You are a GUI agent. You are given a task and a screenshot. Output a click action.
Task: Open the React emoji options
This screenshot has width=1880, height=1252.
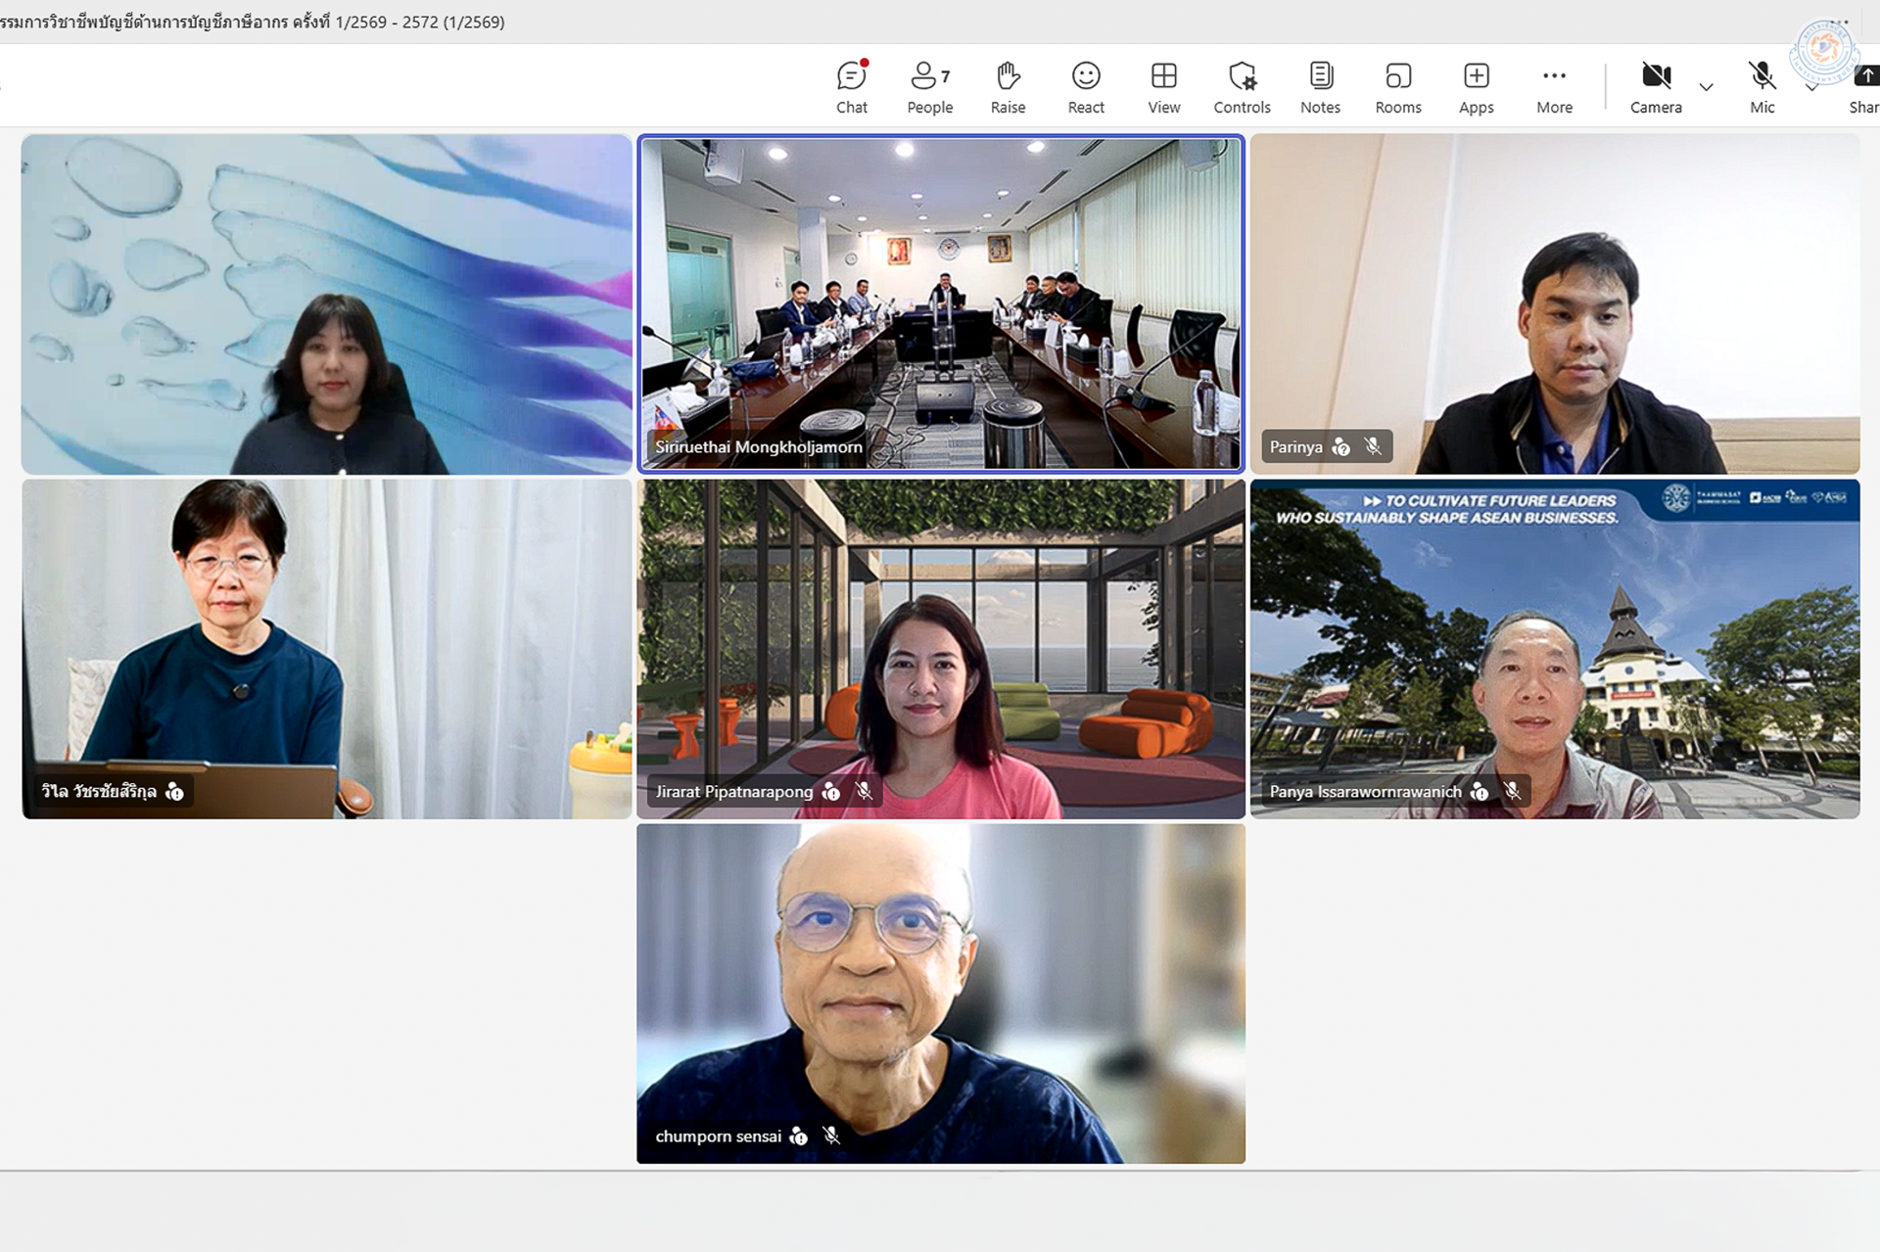click(1086, 87)
